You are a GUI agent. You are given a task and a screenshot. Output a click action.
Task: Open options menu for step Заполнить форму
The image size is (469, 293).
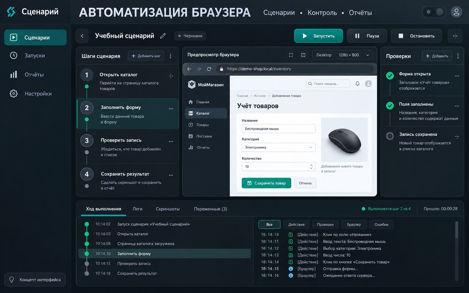coord(171,109)
